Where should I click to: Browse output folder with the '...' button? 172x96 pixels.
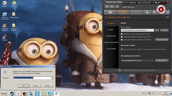pos(157,30)
